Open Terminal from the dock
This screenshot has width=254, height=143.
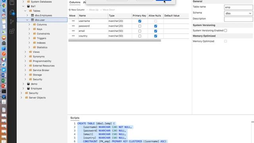click(4, 91)
